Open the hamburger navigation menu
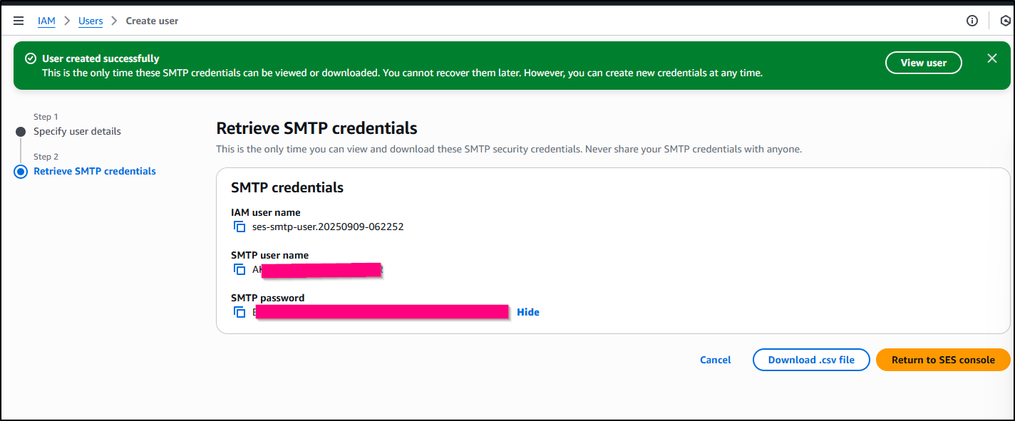The height and width of the screenshot is (421, 1015). [x=19, y=21]
